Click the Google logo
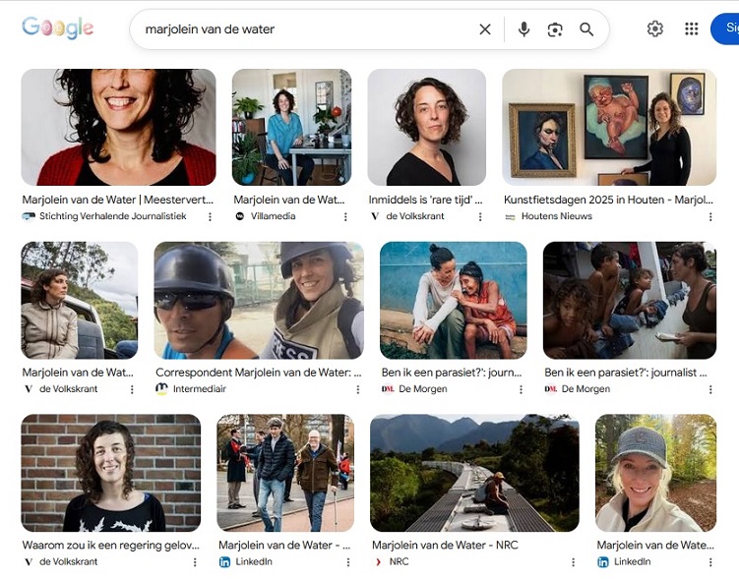Image resolution: width=739 pixels, height=579 pixels. tap(58, 29)
